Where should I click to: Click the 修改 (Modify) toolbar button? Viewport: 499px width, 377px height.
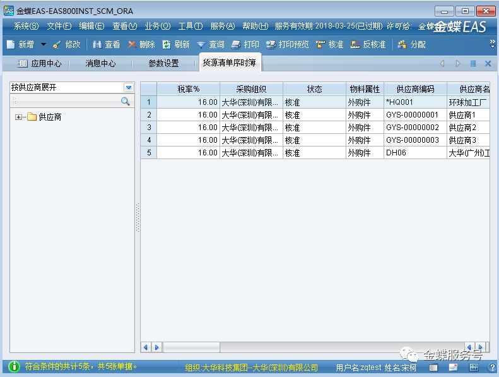[66, 45]
